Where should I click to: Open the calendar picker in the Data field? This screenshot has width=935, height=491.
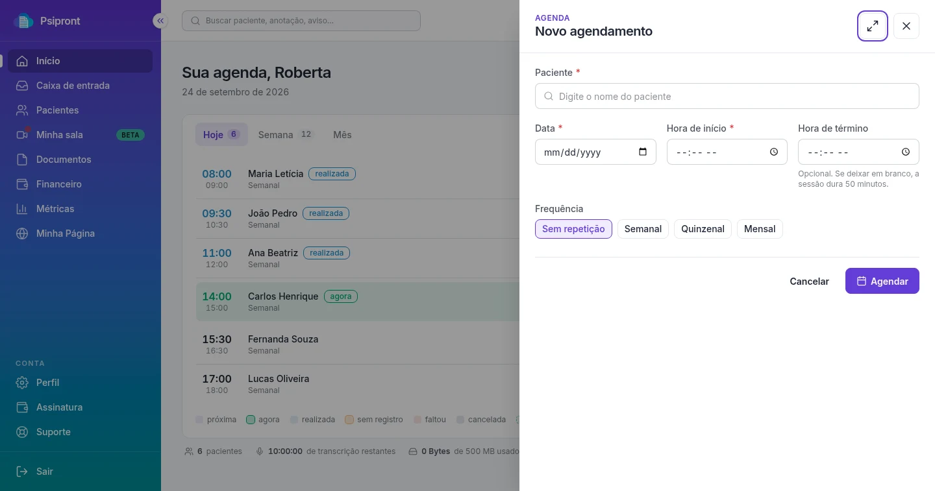(x=643, y=152)
